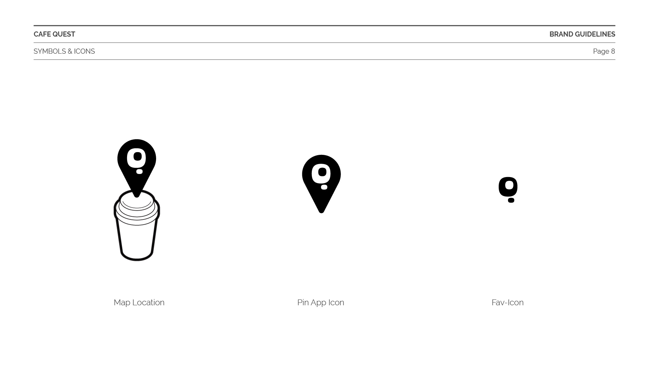This screenshot has width=649, height=376.
Task: Click the CAFE QUEST header title
Action: coord(54,34)
